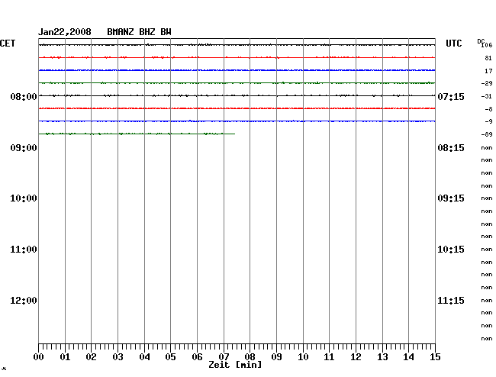Select minute tick label 00
Image resolution: width=496 pixels, height=377 pixels.
click(39, 357)
